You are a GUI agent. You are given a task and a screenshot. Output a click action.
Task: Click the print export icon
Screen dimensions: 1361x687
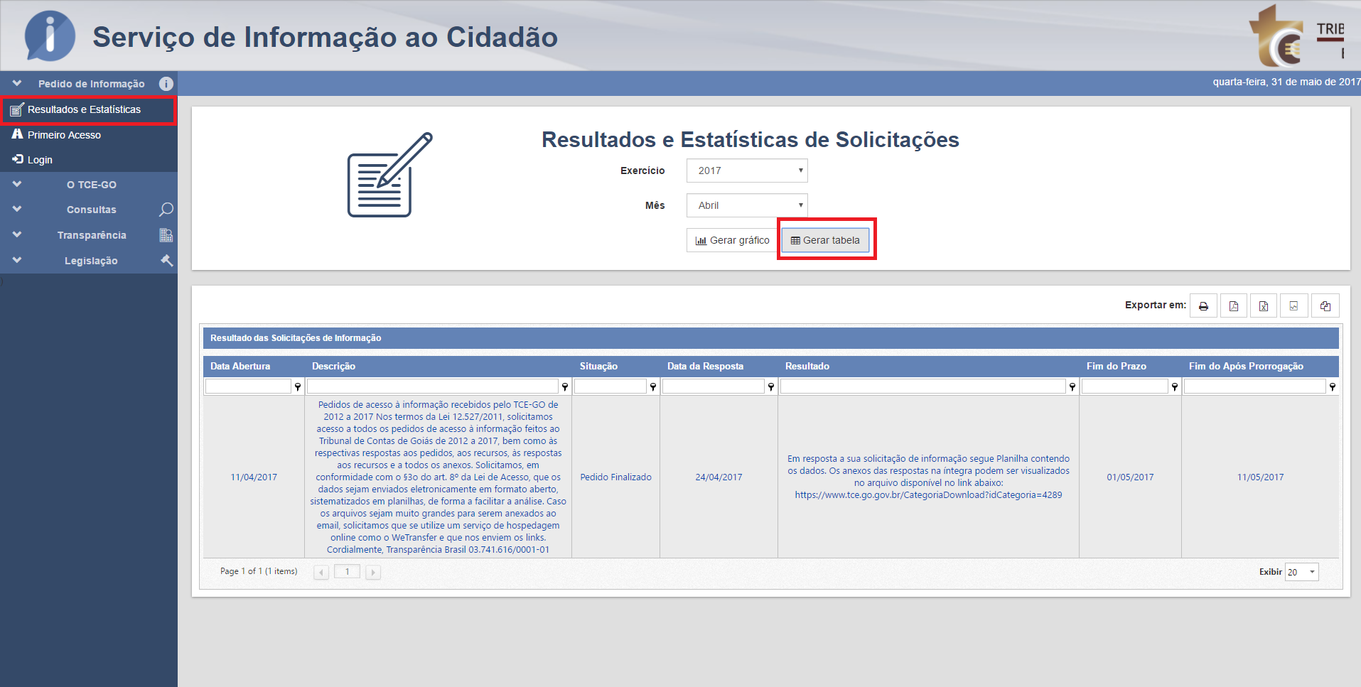(x=1203, y=306)
